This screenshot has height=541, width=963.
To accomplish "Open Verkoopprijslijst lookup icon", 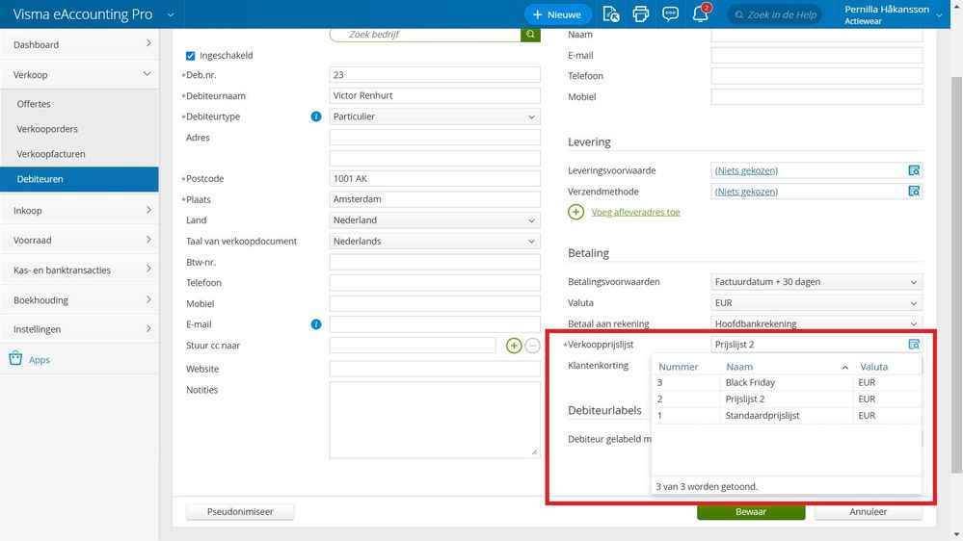I will point(914,345).
